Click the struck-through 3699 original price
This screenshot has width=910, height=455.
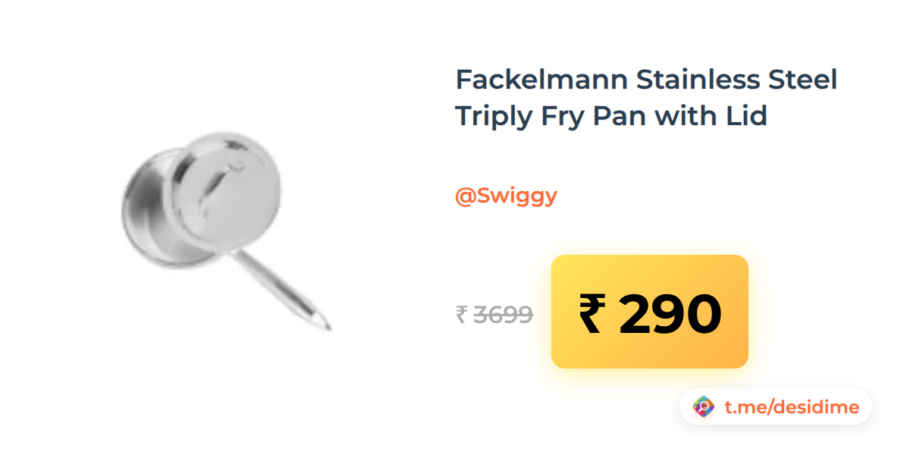[x=503, y=314]
